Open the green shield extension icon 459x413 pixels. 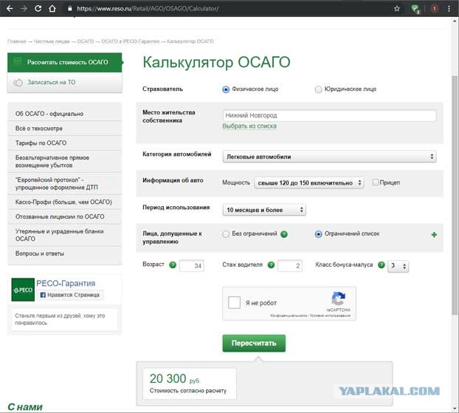415,9
